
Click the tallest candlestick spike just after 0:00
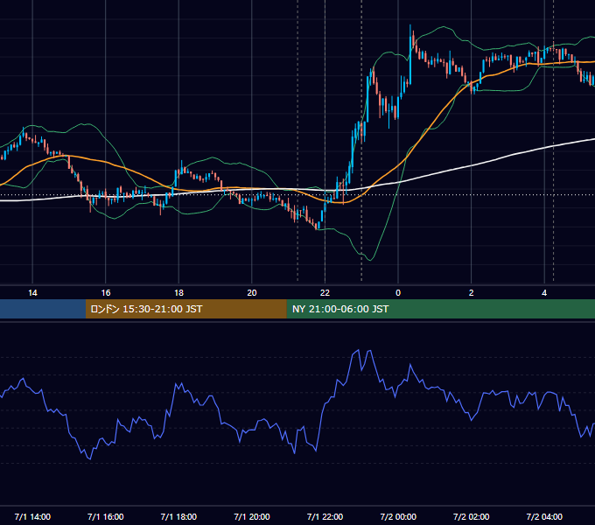410,55
